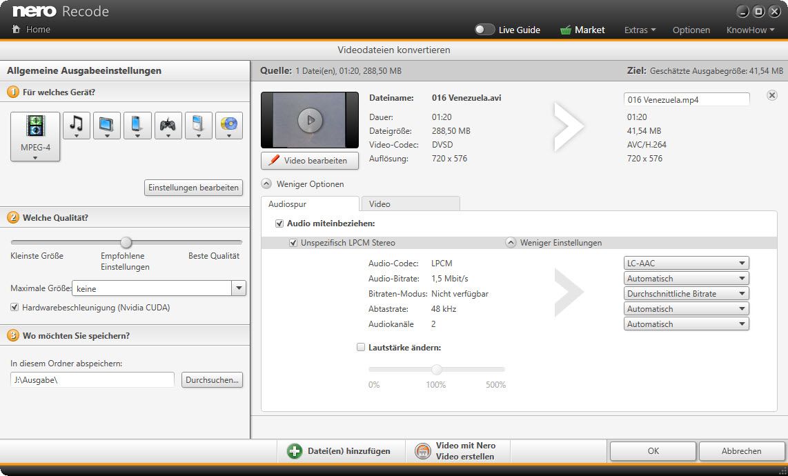Click the Durchsuchen button
This screenshot has width=788, height=476.
[213, 380]
